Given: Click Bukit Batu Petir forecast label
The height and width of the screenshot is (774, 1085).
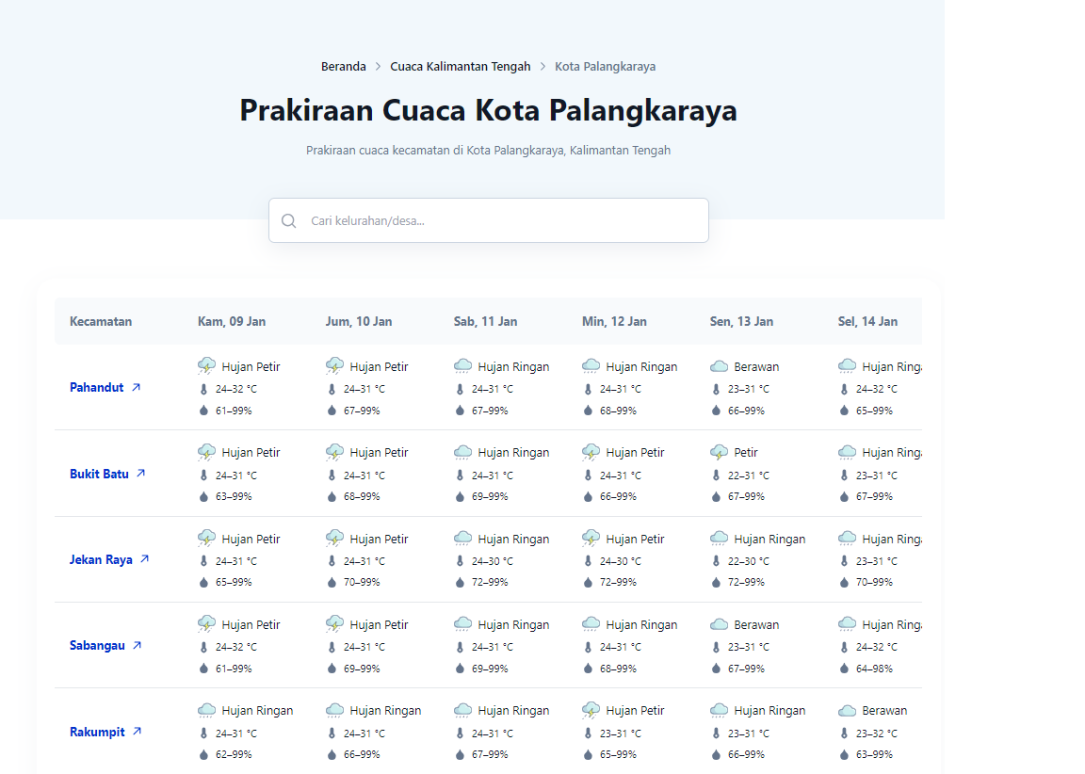Looking at the screenshot, I should pos(746,452).
